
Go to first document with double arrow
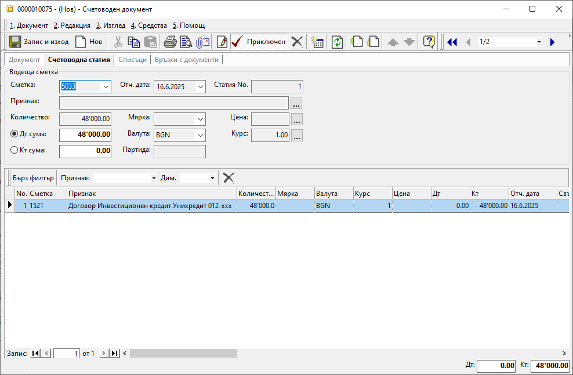point(452,42)
